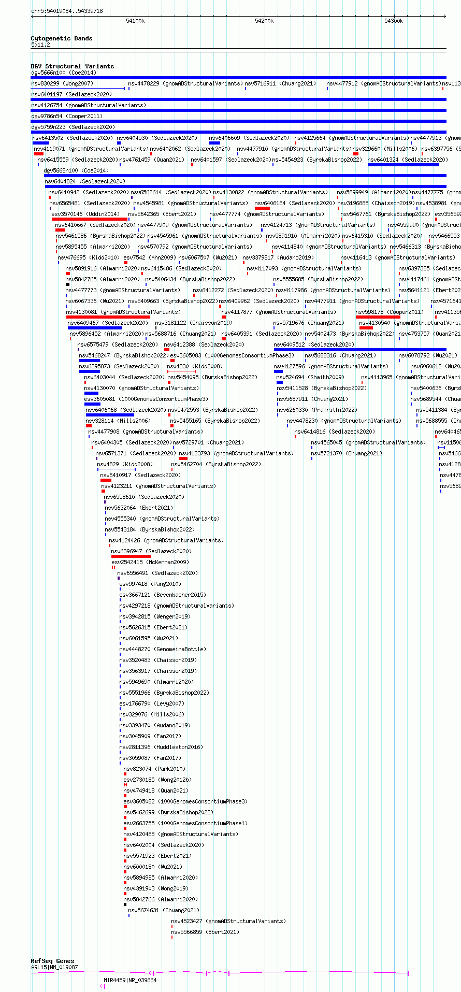Select nsv4830 (Kidd2008) label
The image size is (461, 992).
click(x=195, y=366)
